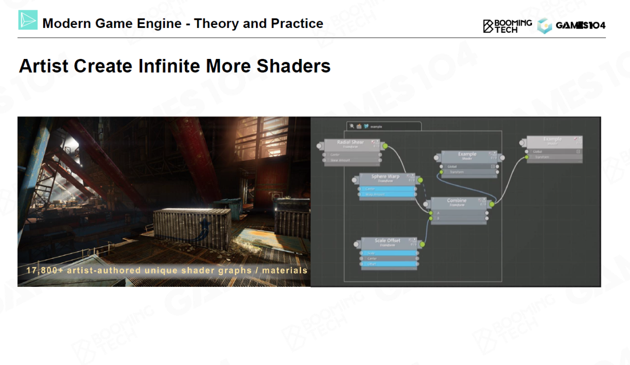The height and width of the screenshot is (365, 630).
Task: Click the orange folder icon beside magnifier
Action: click(359, 126)
